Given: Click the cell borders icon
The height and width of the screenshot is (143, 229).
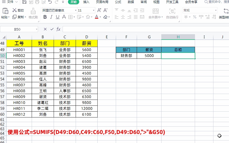Looking at the screenshot, I should pos(71,17).
